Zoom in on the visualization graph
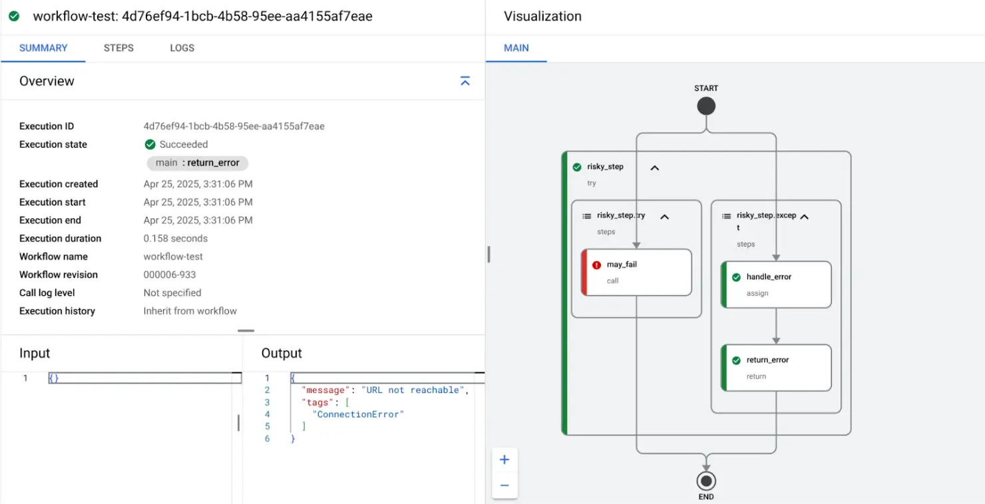The width and height of the screenshot is (985, 504). [x=504, y=460]
